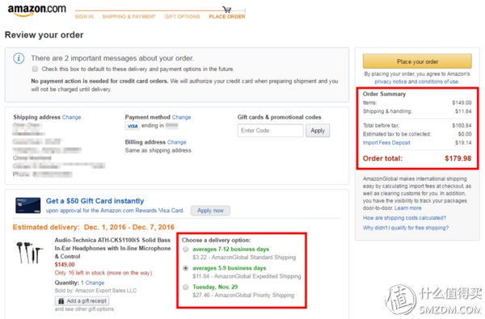Click the Amazon.com logo
This screenshot has height=319, width=485.
click(37, 10)
